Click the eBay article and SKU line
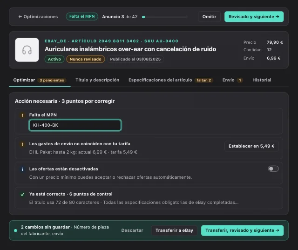This screenshot has width=298, height=250. 111,41
